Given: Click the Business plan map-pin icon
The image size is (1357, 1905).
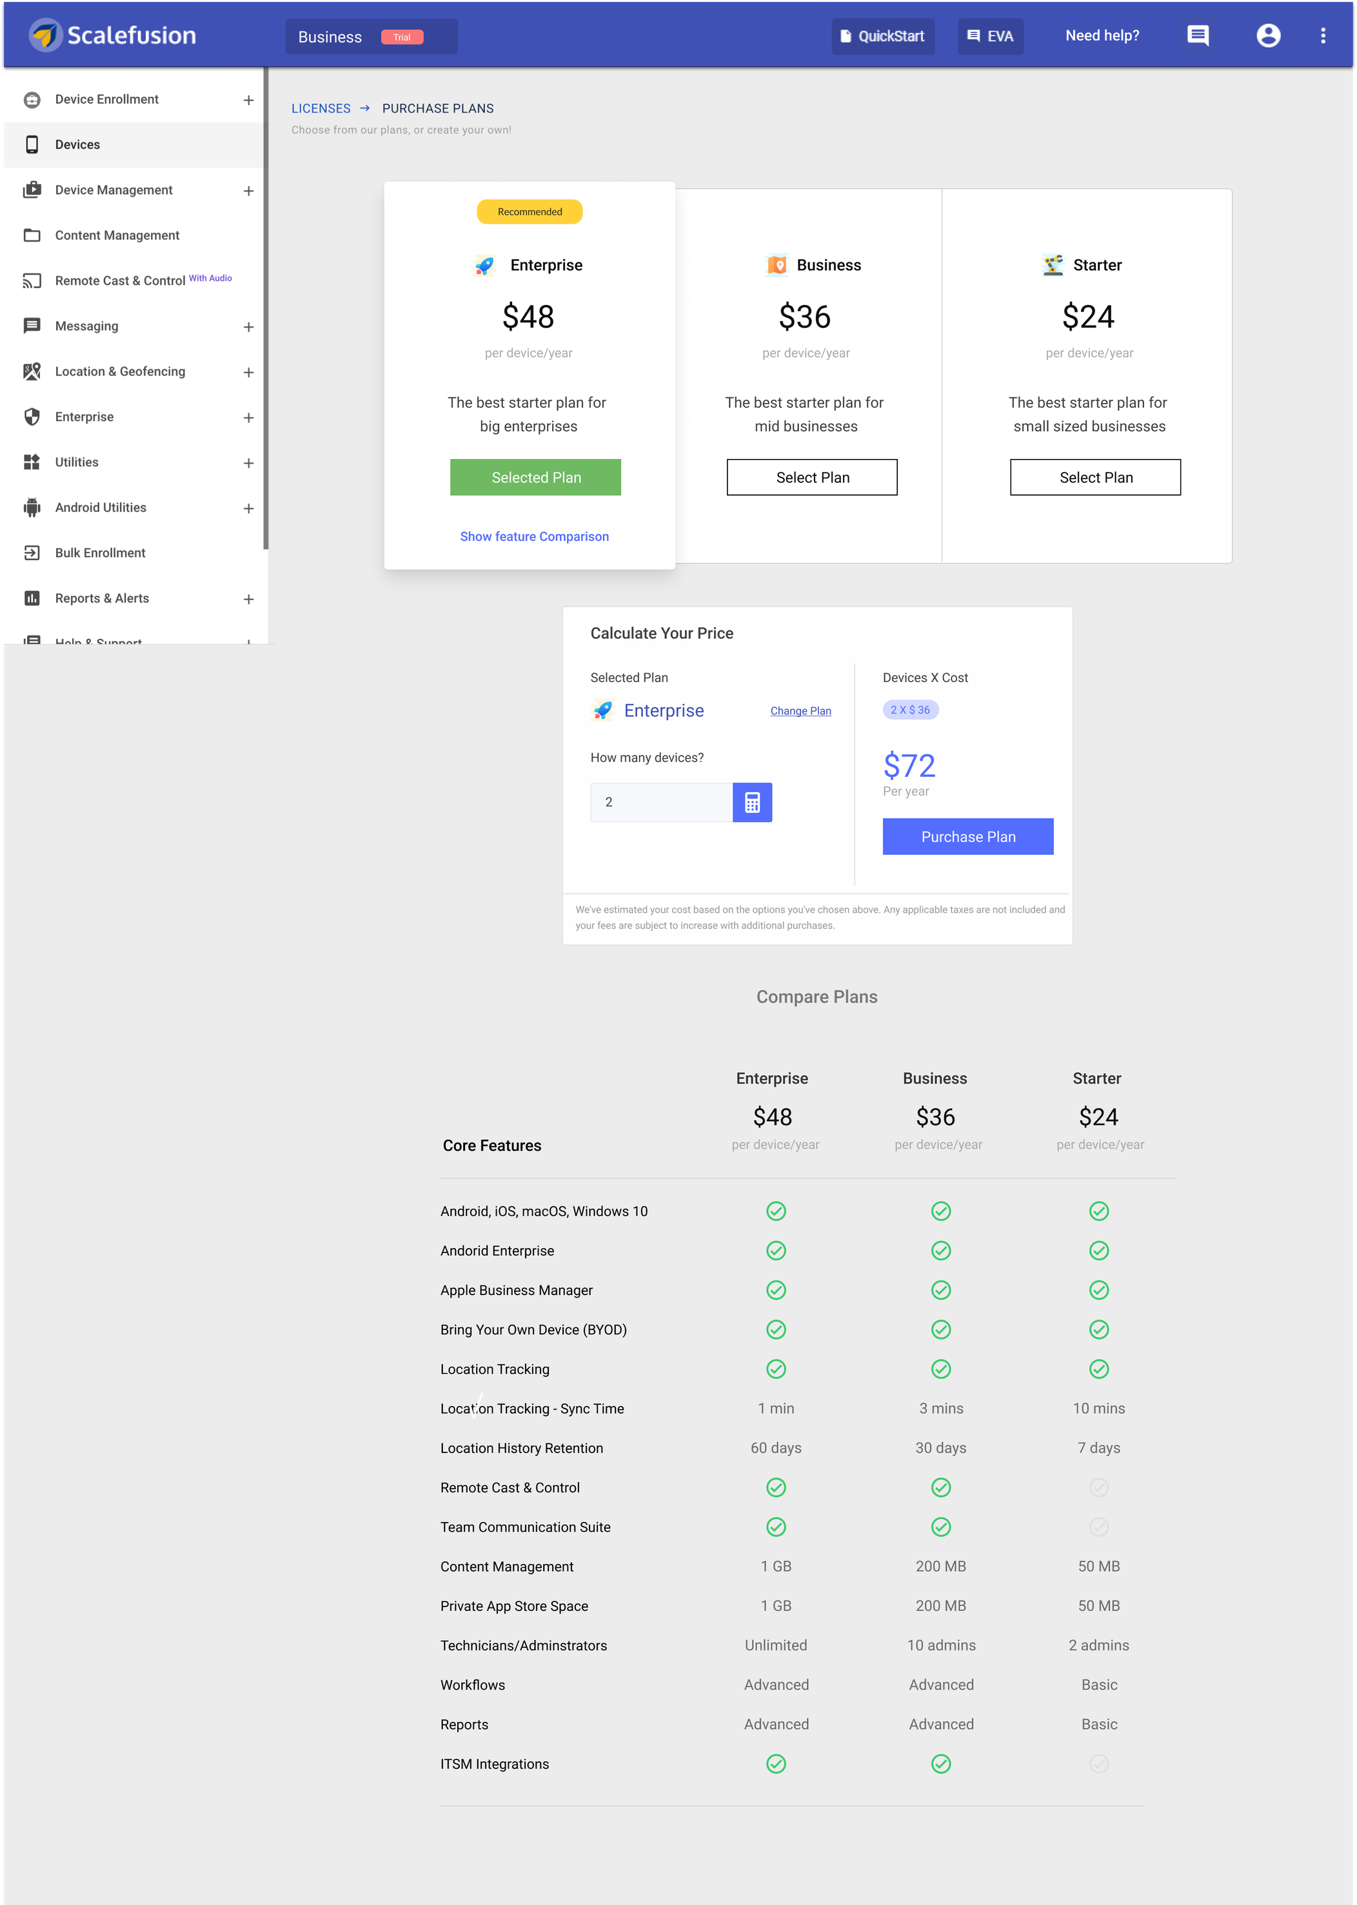Looking at the screenshot, I should 777,266.
